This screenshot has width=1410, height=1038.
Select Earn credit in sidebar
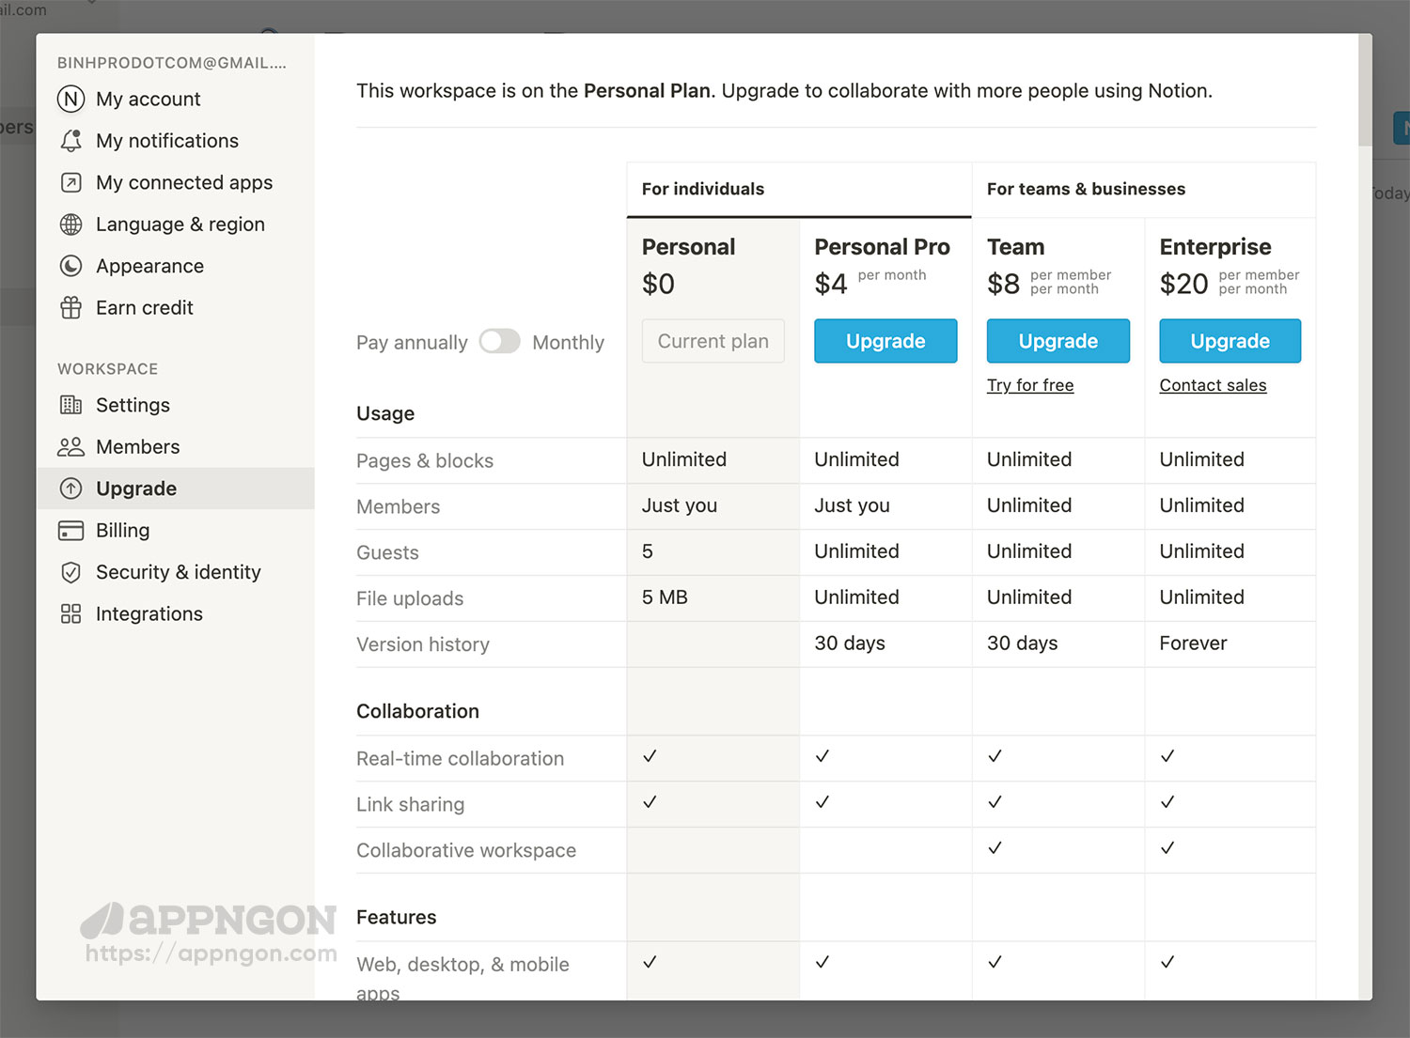tap(175, 307)
